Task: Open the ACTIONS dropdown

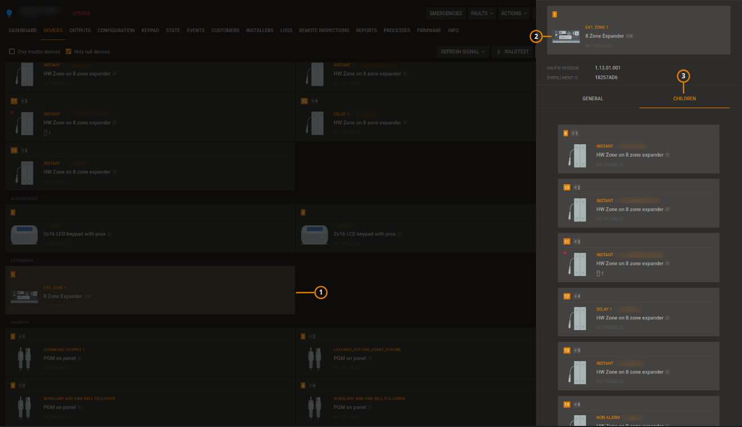Action: click(x=513, y=13)
